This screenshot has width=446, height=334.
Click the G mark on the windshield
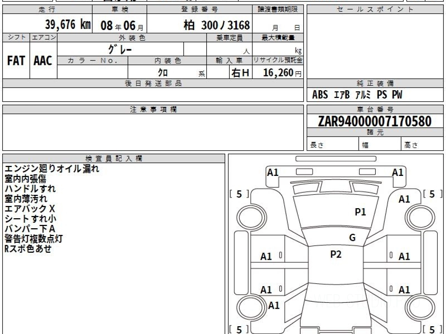click(x=352, y=238)
